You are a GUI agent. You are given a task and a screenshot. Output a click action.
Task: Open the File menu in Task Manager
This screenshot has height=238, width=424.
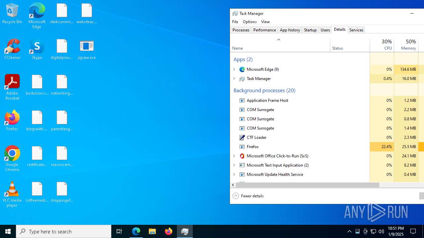click(x=235, y=22)
